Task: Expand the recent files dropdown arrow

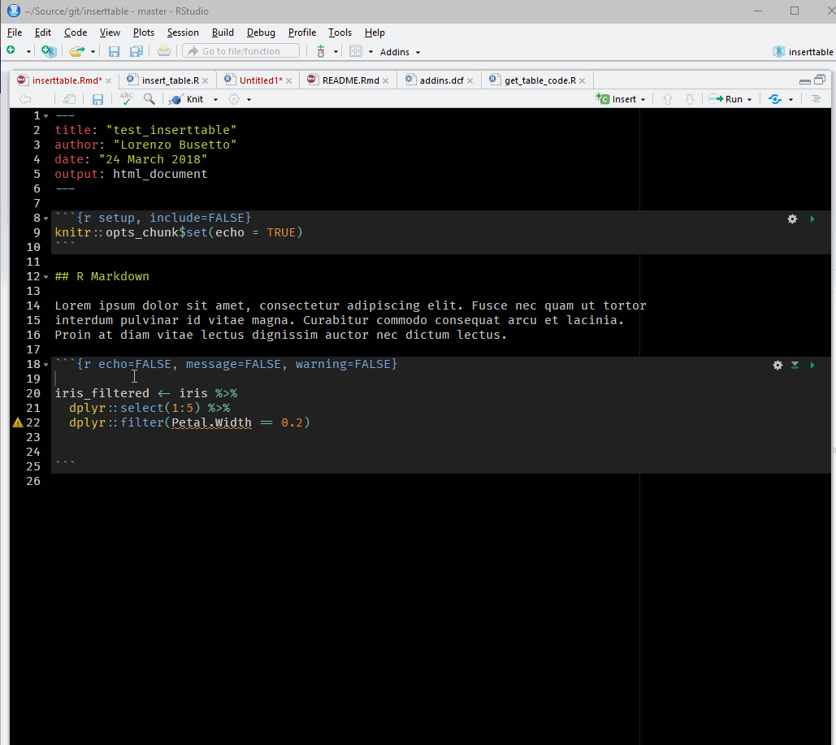Action: pos(93,52)
